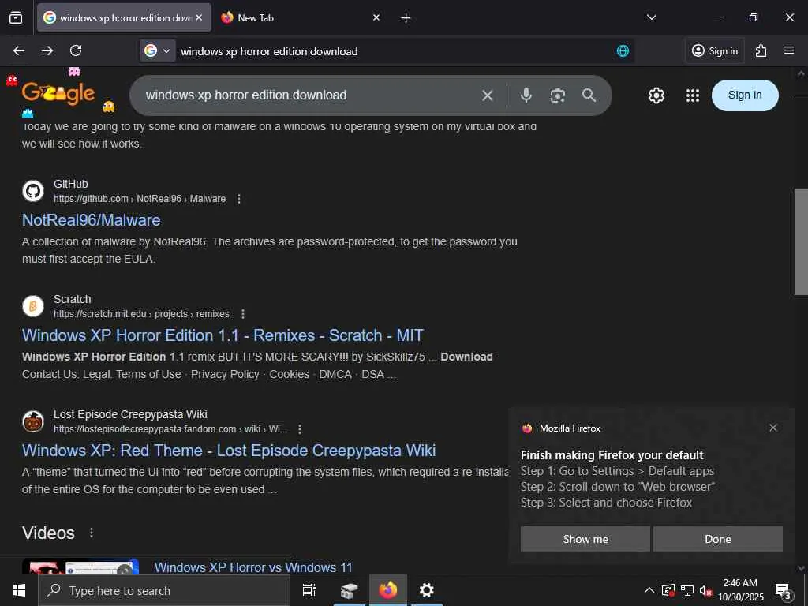Expand the search engine dropdown in address bar
The width and height of the screenshot is (808, 606).
click(158, 50)
